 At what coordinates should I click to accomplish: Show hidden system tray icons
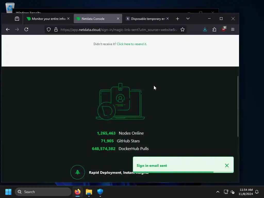point(218,192)
